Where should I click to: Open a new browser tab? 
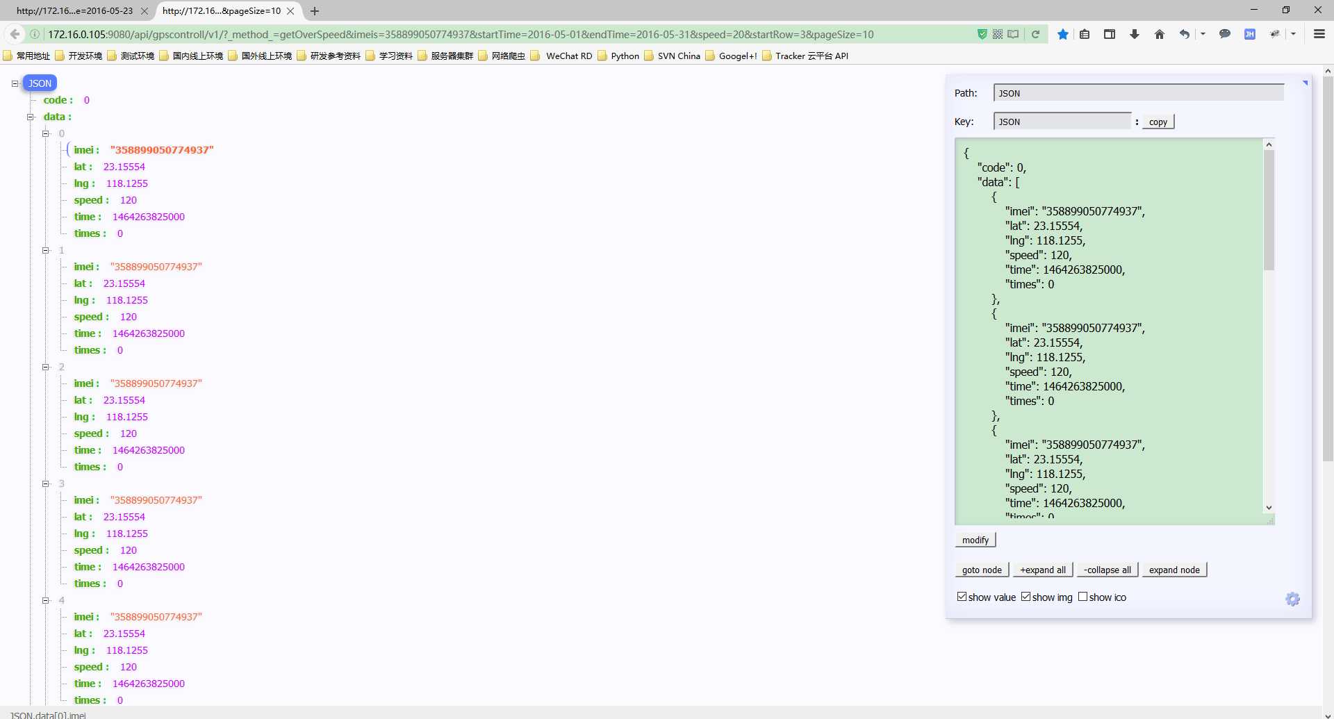315,11
